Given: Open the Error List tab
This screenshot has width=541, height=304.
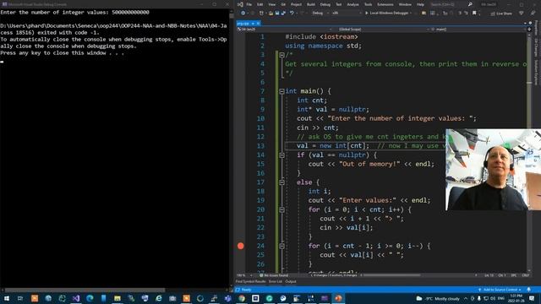Looking at the screenshot, I should click(276, 281).
